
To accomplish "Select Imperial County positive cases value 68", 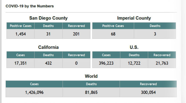I will (x=113, y=34).
